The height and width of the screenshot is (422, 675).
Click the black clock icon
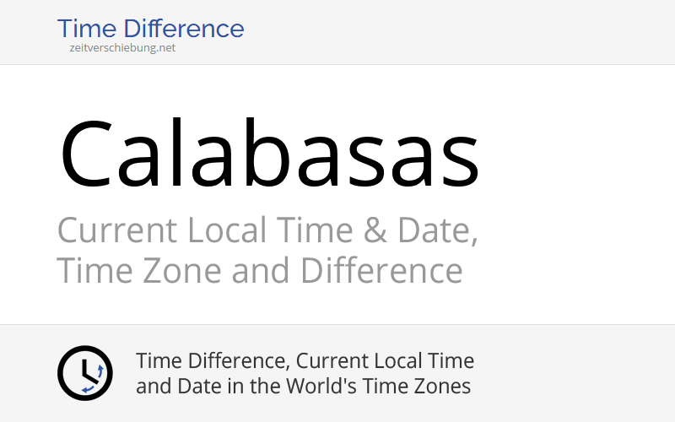click(x=84, y=372)
